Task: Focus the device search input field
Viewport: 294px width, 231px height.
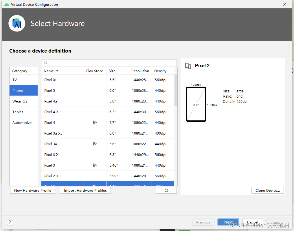Action: (109, 63)
